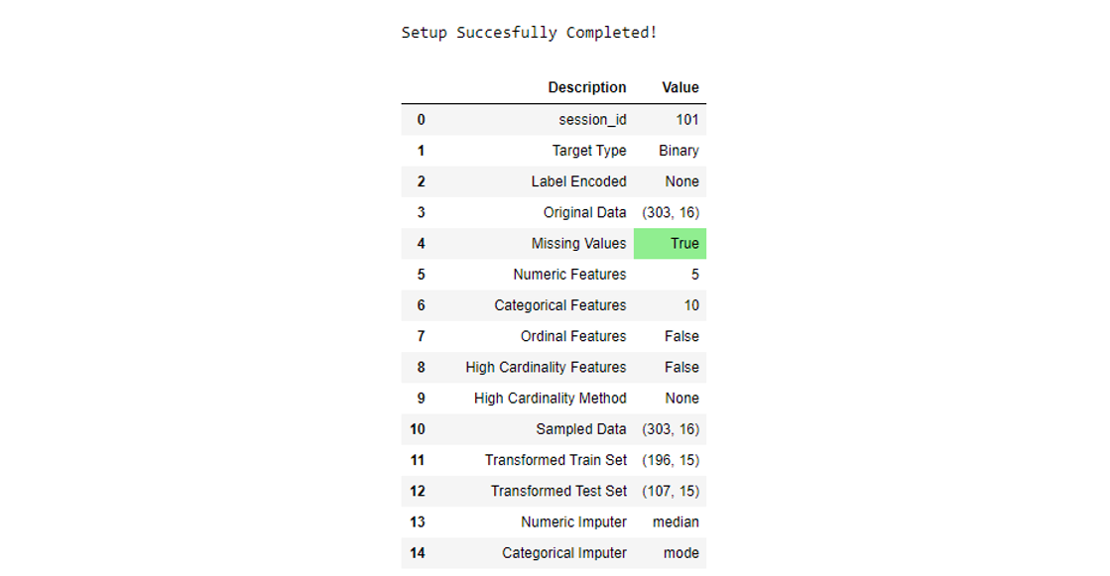The image size is (1110, 576).
Task: Click the session_id value 101
Action: point(687,120)
